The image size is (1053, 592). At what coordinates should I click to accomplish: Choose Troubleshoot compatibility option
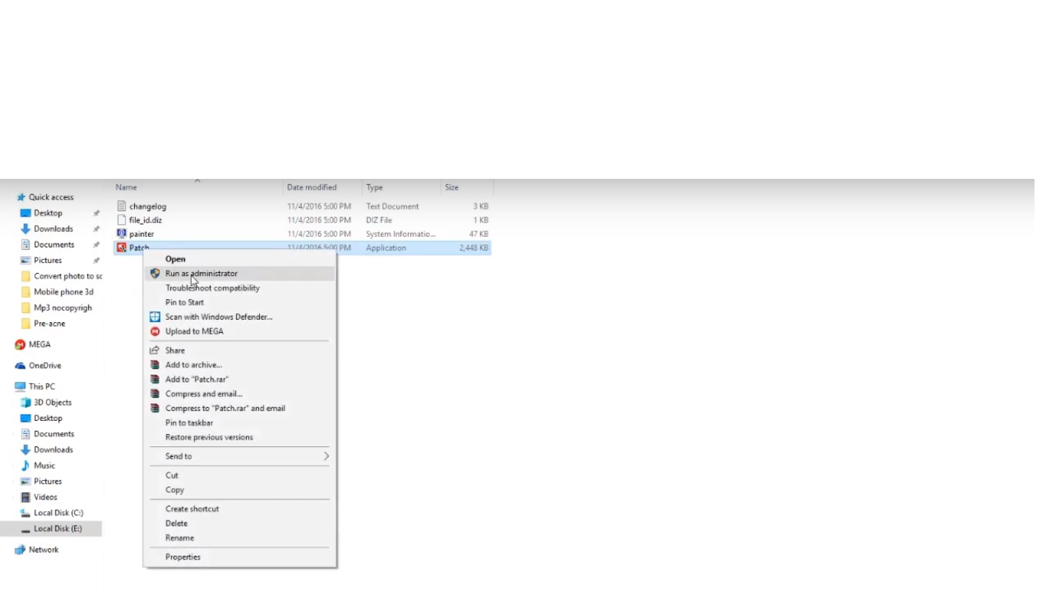[212, 288]
